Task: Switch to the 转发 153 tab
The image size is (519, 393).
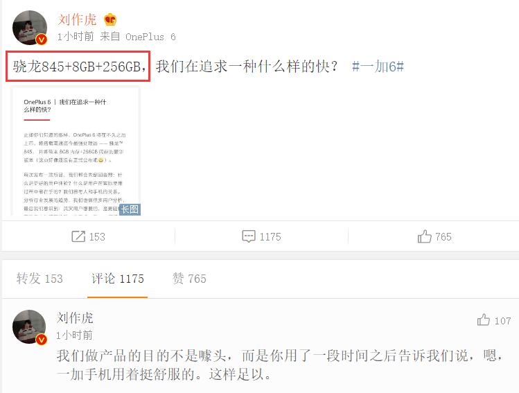Action: [39, 279]
